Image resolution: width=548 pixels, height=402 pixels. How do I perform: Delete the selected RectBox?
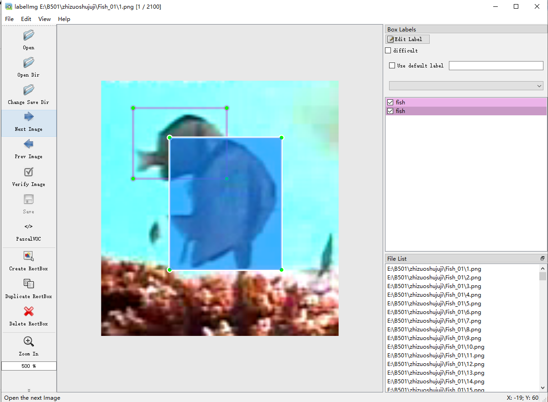tap(28, 315)
